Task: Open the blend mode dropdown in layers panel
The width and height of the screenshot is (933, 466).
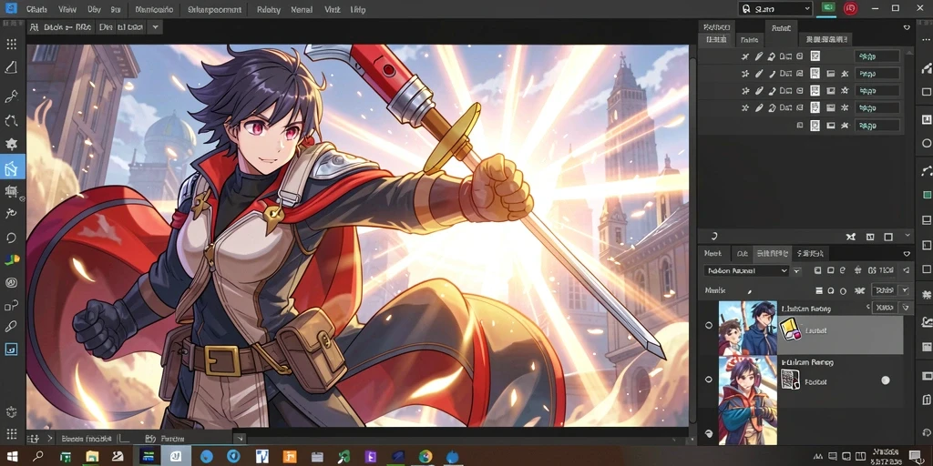Action: 746,270
